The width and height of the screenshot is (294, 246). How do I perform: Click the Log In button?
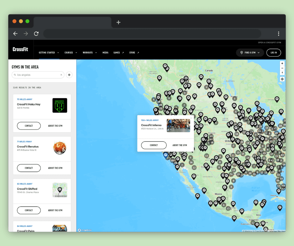point(274,53)
